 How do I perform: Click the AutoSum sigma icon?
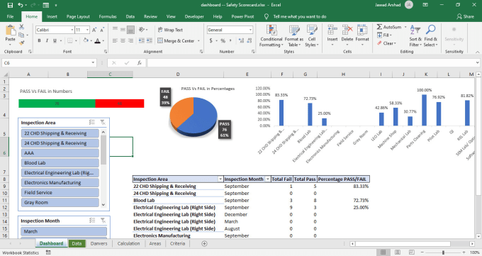pyautogui.click(x=380, y=27)
